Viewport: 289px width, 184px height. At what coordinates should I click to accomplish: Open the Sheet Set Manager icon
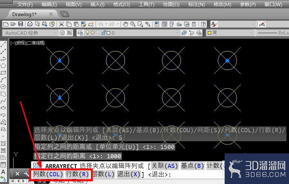[179, 24]
